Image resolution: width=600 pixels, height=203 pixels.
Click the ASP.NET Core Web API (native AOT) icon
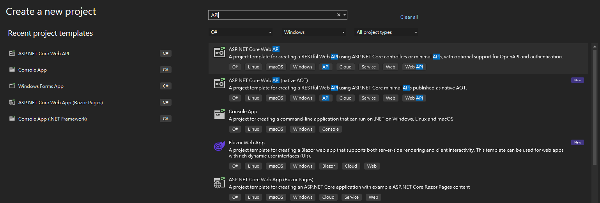click(x=219, y=83)
